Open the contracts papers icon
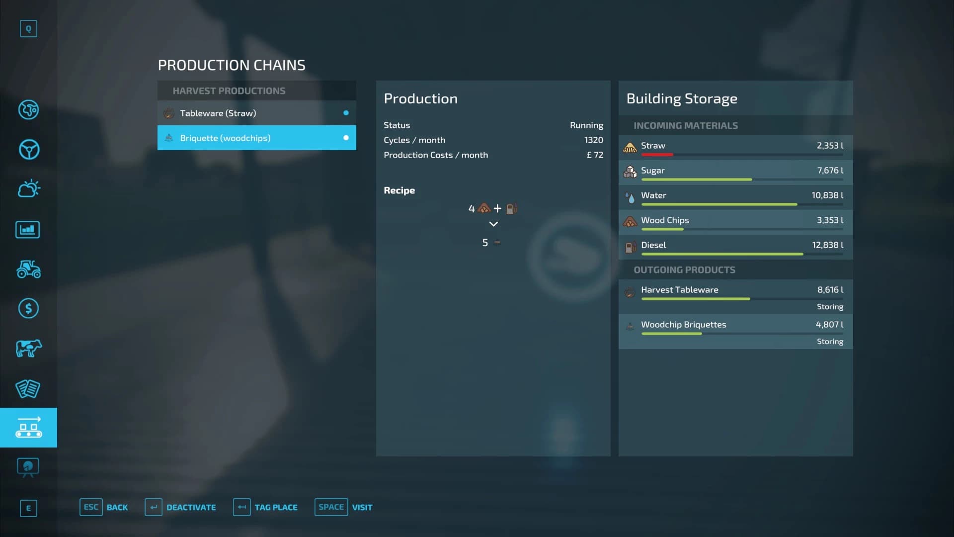Image resolution: width=954 pixels, height=537 pixels. [x=28, y=388]
